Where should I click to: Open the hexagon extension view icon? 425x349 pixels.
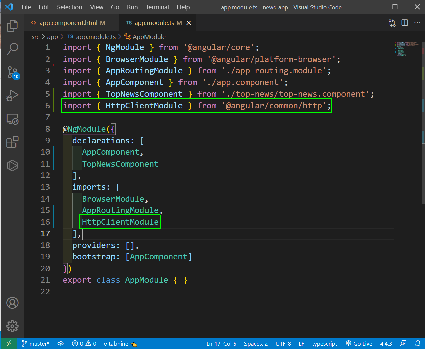tap(12, 165)
